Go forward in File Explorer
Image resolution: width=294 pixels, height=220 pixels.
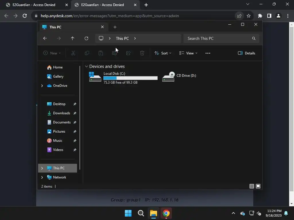[x=59, y=38]
